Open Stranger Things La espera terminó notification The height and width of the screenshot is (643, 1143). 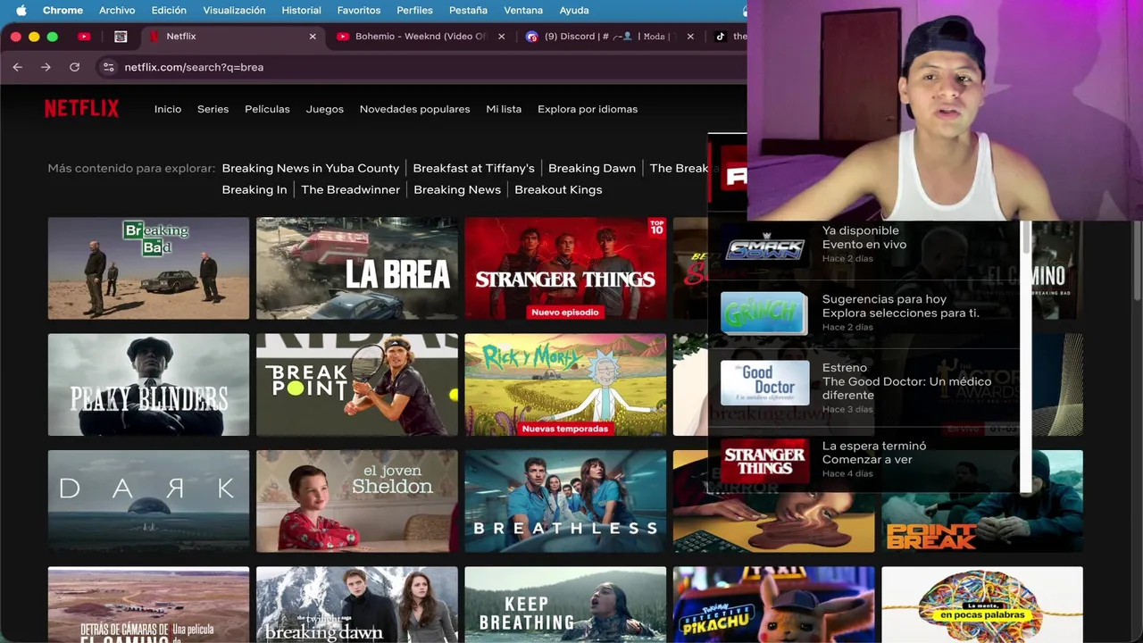[864, 459]
